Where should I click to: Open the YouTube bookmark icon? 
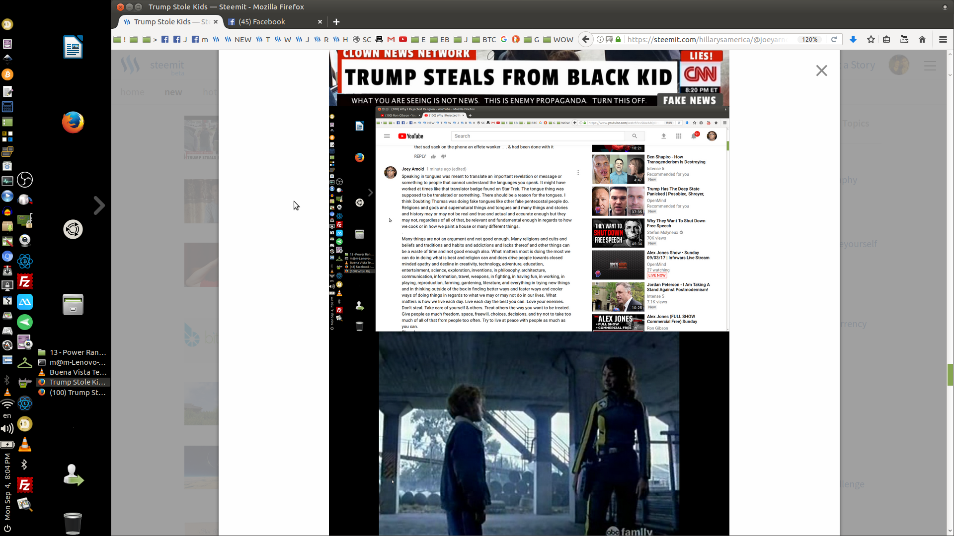point(403,39)
